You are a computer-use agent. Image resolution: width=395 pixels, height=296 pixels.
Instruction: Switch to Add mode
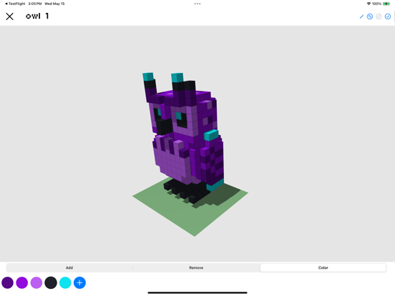point(69,267)
